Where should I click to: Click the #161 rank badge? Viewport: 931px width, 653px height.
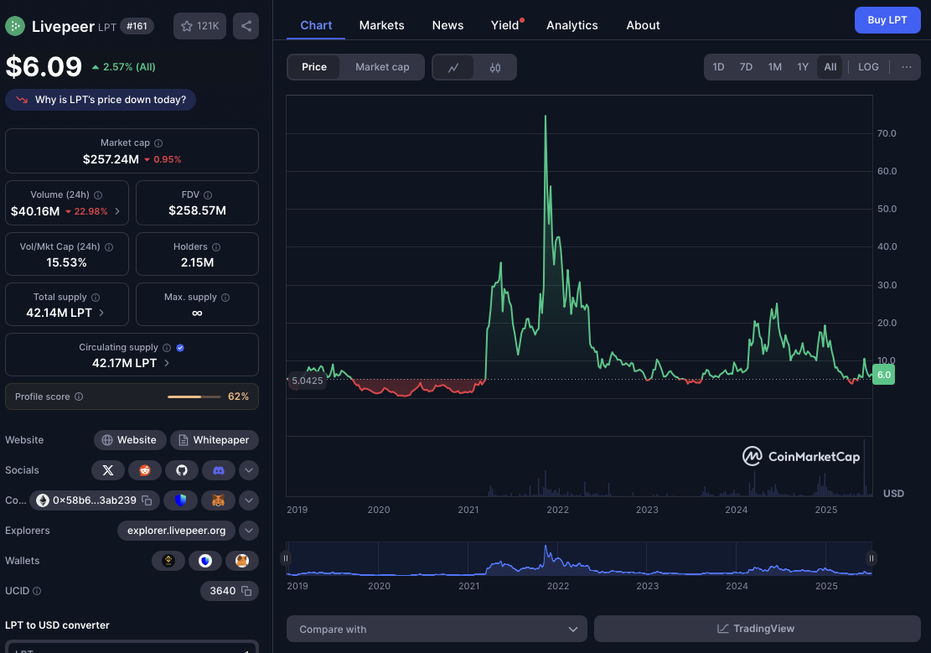pos(137,26)
